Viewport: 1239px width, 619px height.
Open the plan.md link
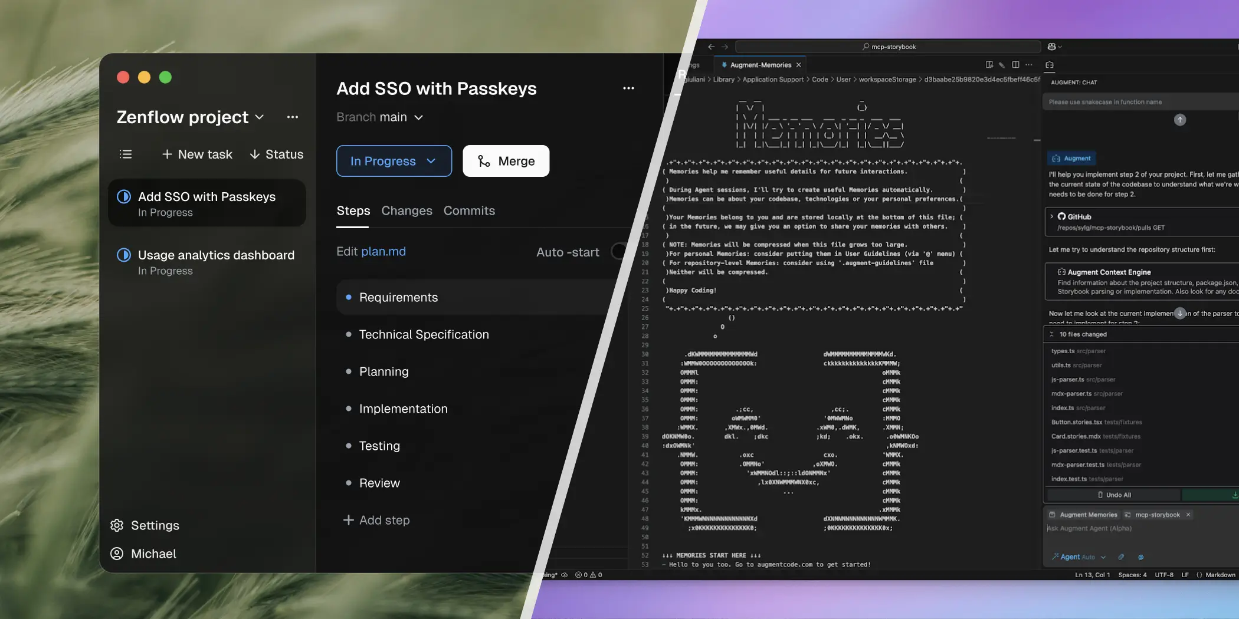pyautogui.click(x=383, y=252)
